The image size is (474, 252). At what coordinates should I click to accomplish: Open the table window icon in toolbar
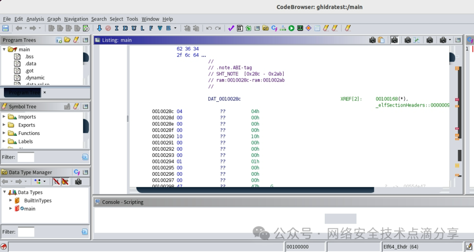point(317,28)
